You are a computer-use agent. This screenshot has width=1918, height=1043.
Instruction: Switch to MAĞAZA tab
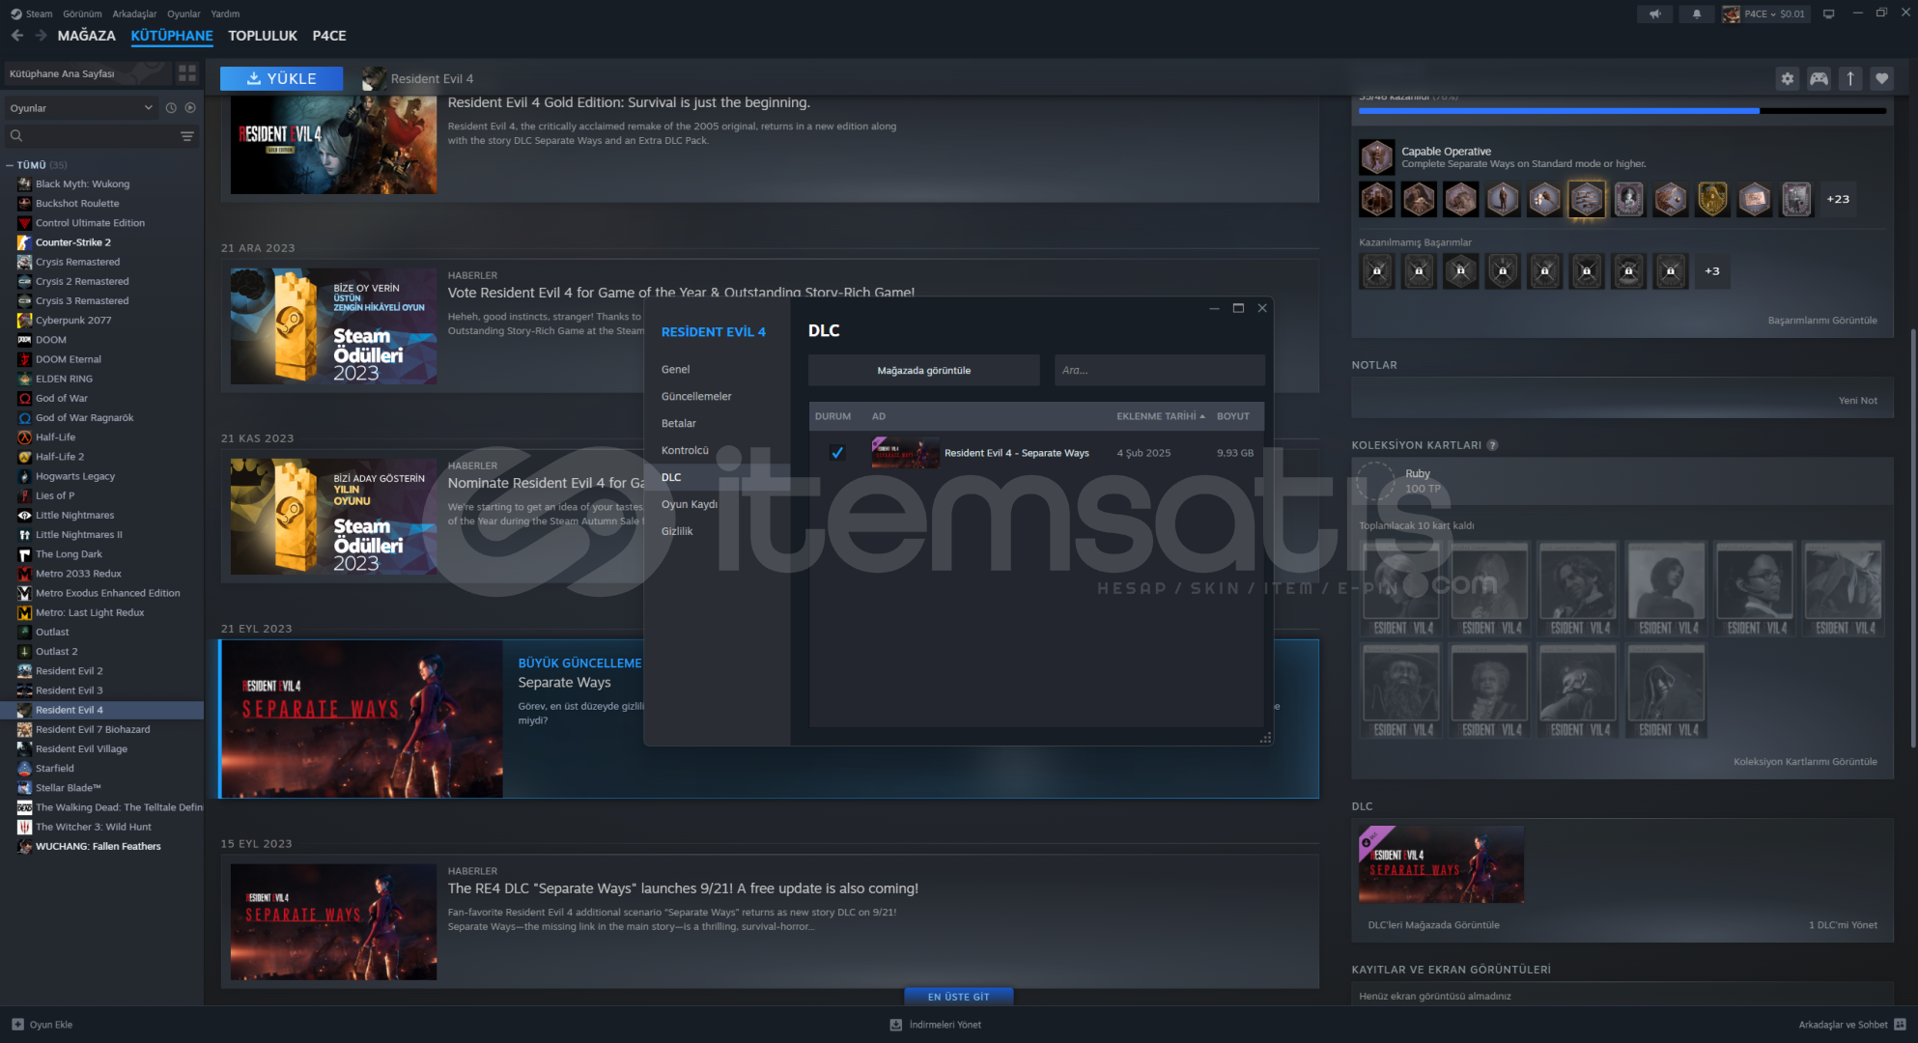pos(86,36)
